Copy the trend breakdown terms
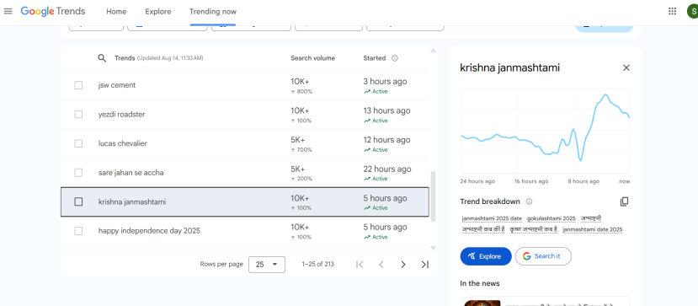The height and width of the screenshot is (306, 698). point(624,201)
